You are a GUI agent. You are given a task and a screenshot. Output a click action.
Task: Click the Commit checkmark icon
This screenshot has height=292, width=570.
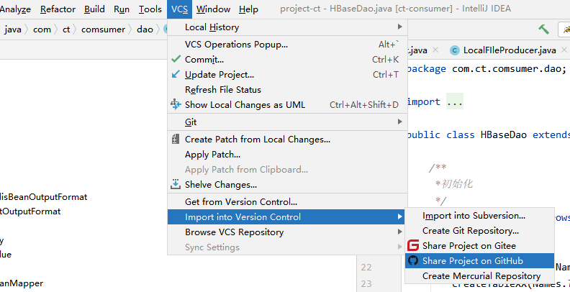pyautogui.click(x=176, y=59)
